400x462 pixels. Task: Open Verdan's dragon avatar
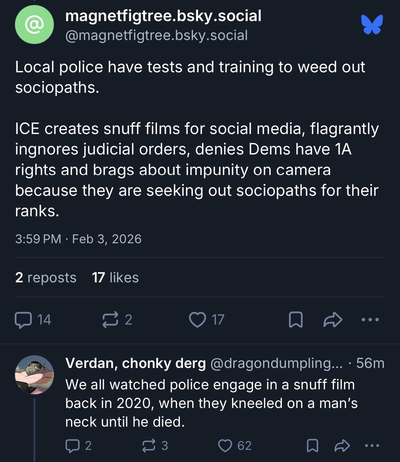tap(34, 375)
